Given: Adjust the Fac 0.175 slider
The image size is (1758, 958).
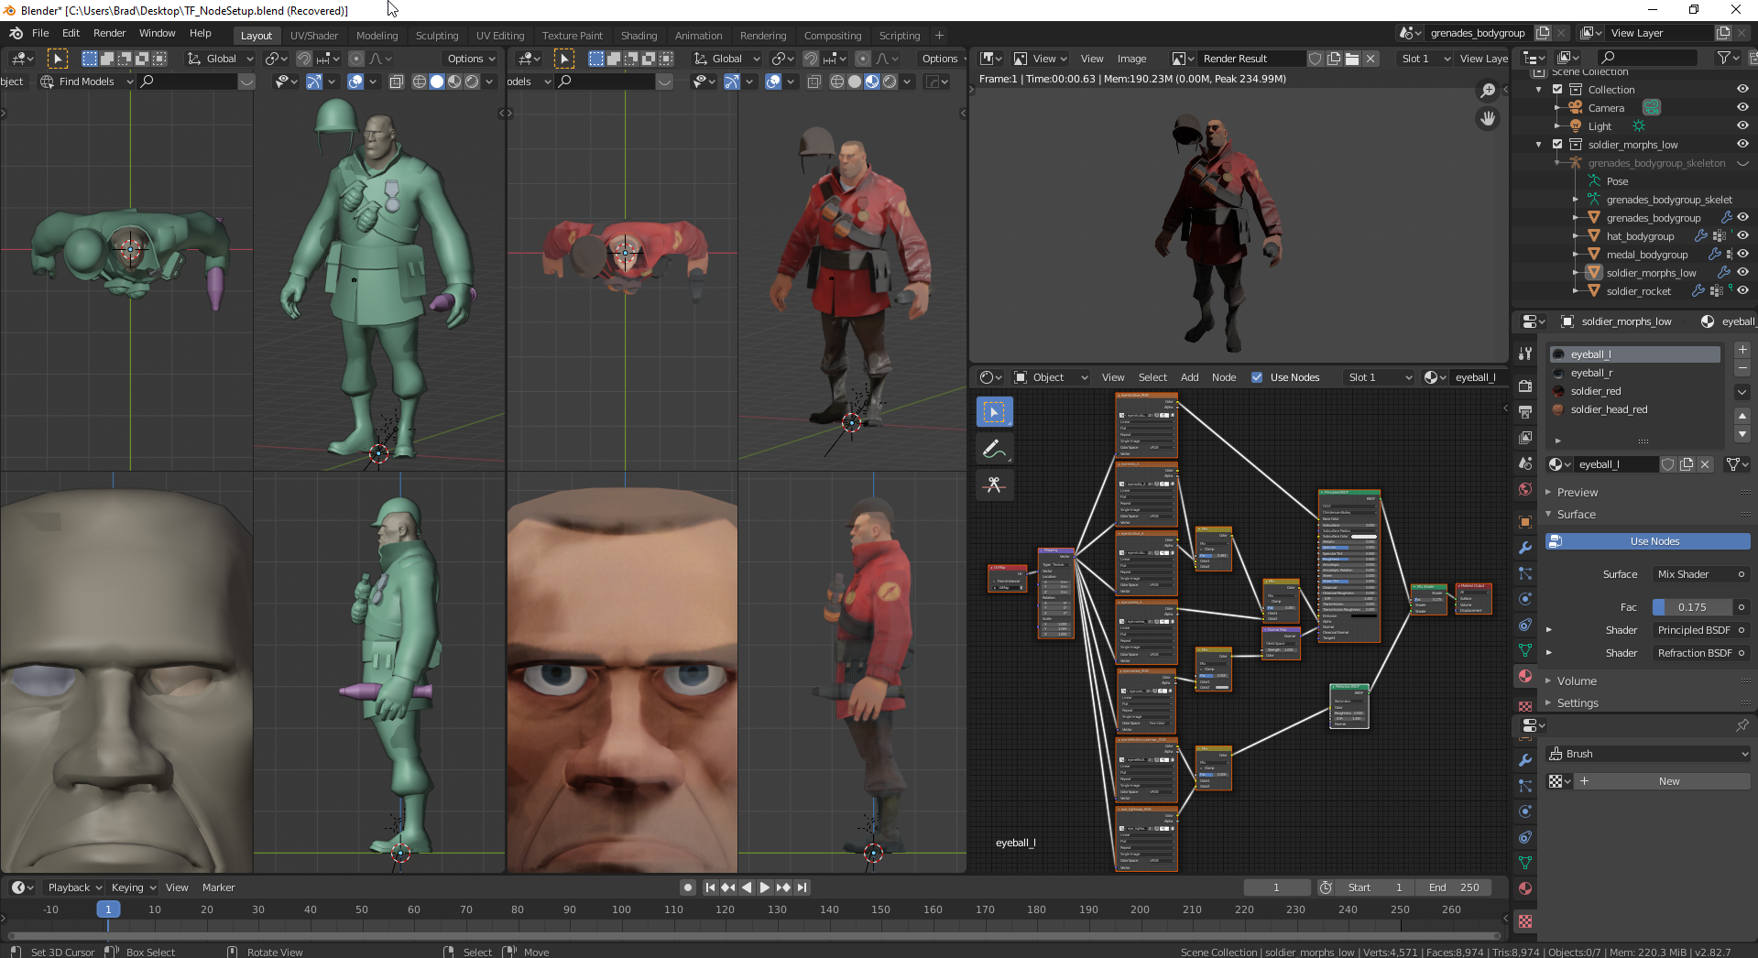Looking at the screenshot, I should pyautogui.click(x=1691, y=607).
